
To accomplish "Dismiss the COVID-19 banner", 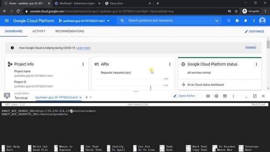I will pos(251,48).
